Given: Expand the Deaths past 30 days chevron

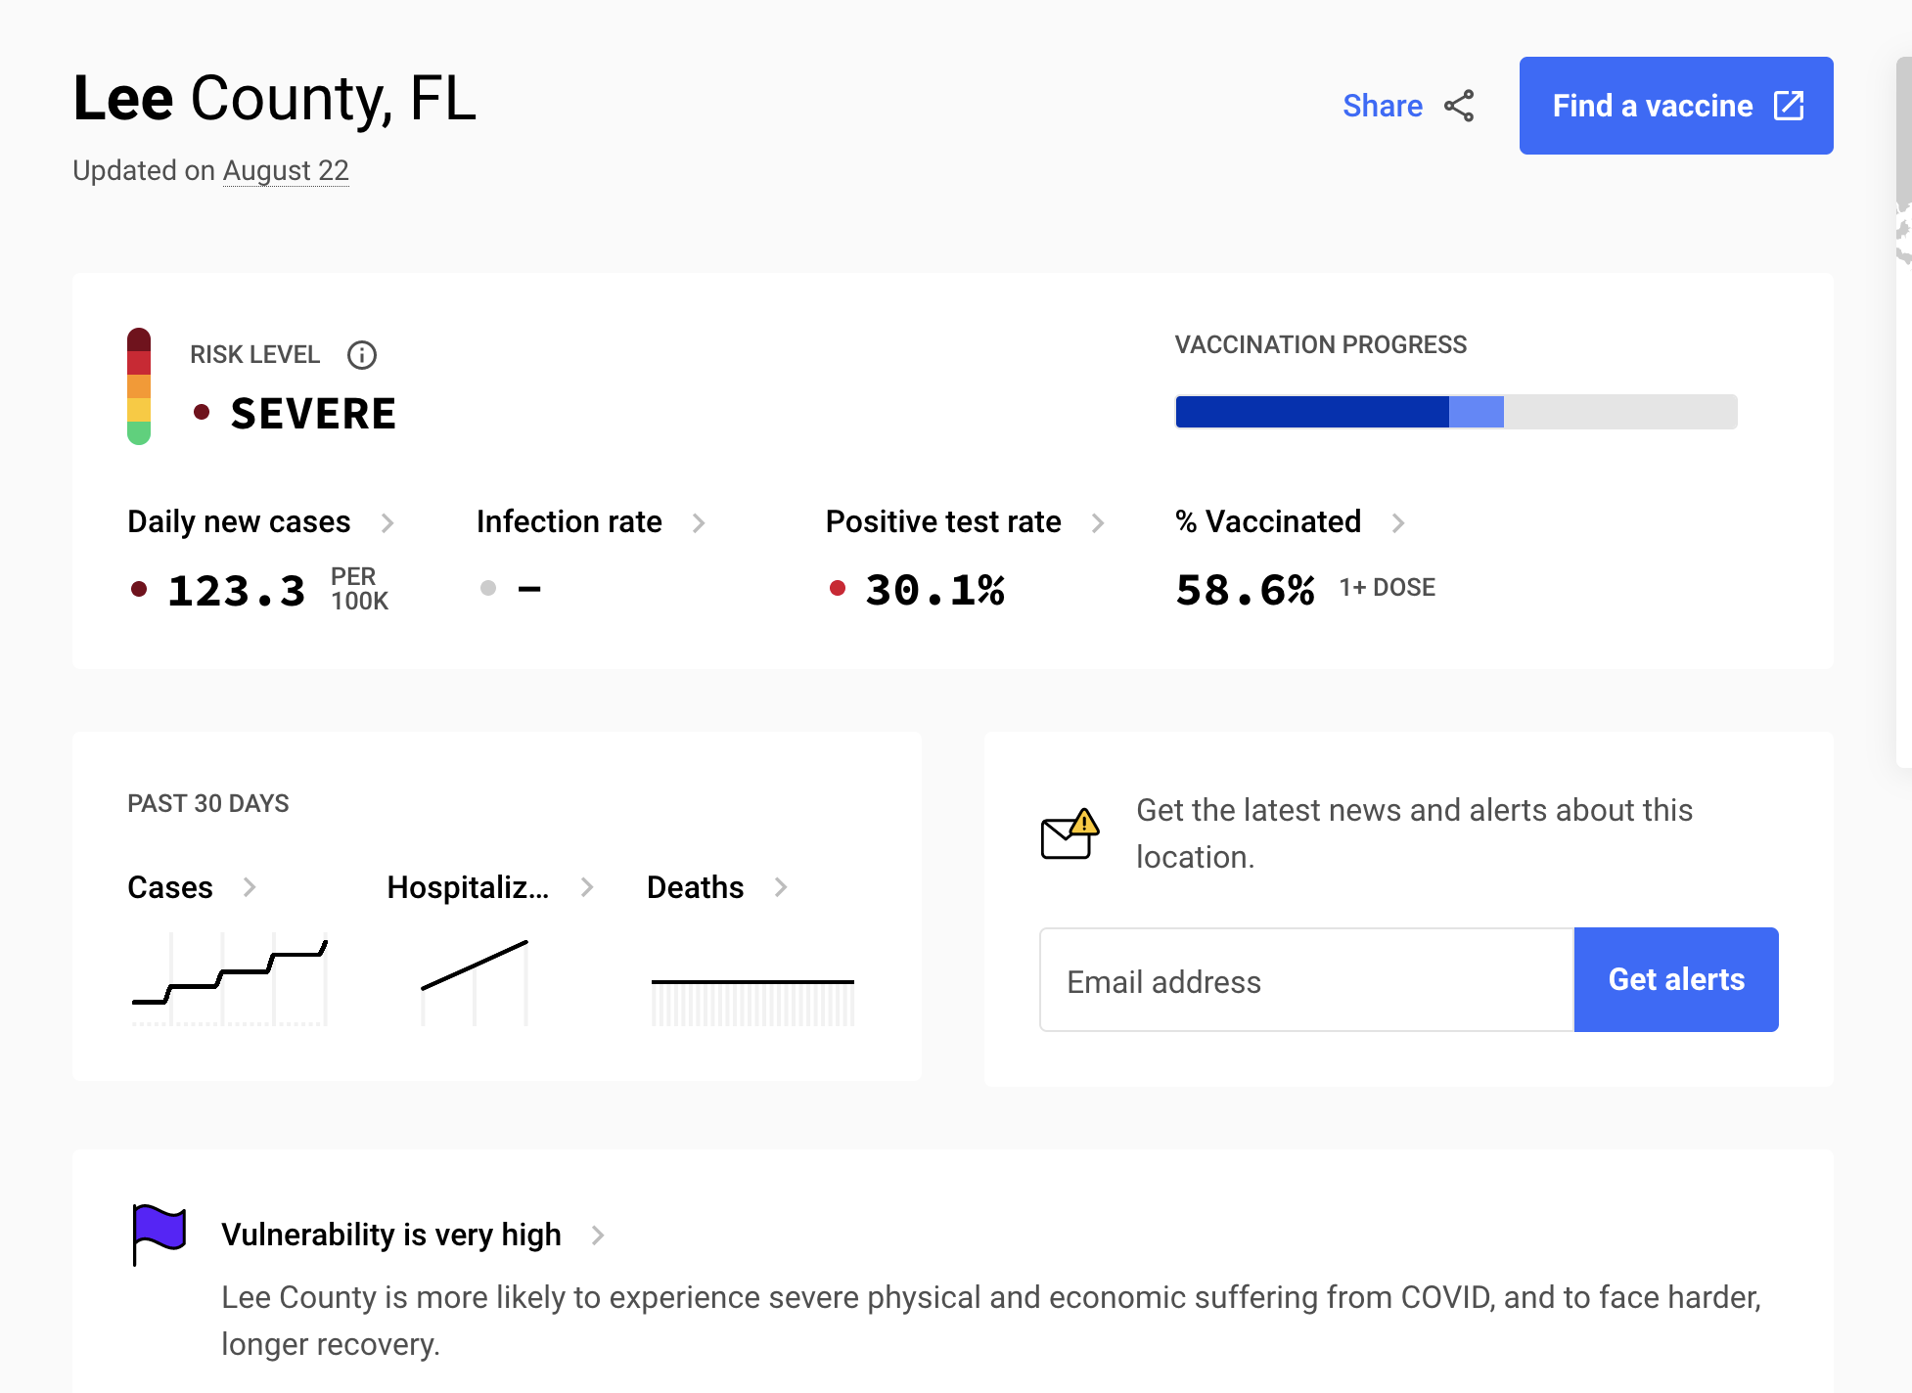Looking at the screenshot, I should coord(778,885).
